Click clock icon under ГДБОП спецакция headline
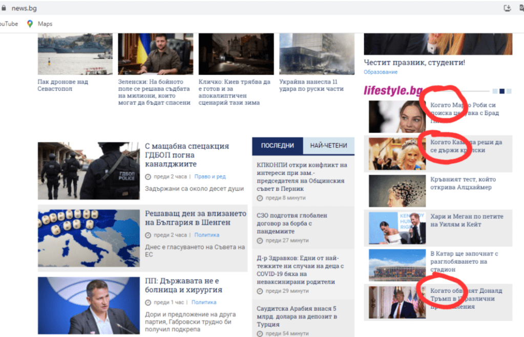 point(148,177)
